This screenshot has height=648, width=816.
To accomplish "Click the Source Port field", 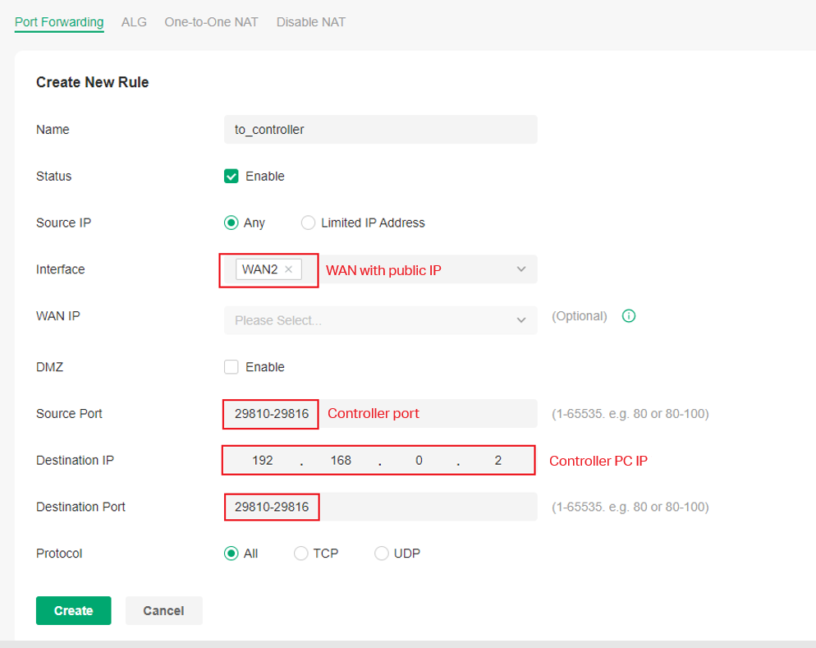I will coord(271,413).
